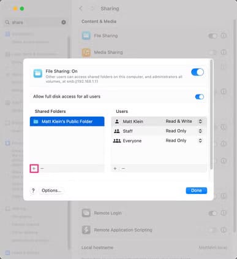Viewport: 237px width, 259px height.
Task: Select the Staff user row
Action: coord(159,131)
